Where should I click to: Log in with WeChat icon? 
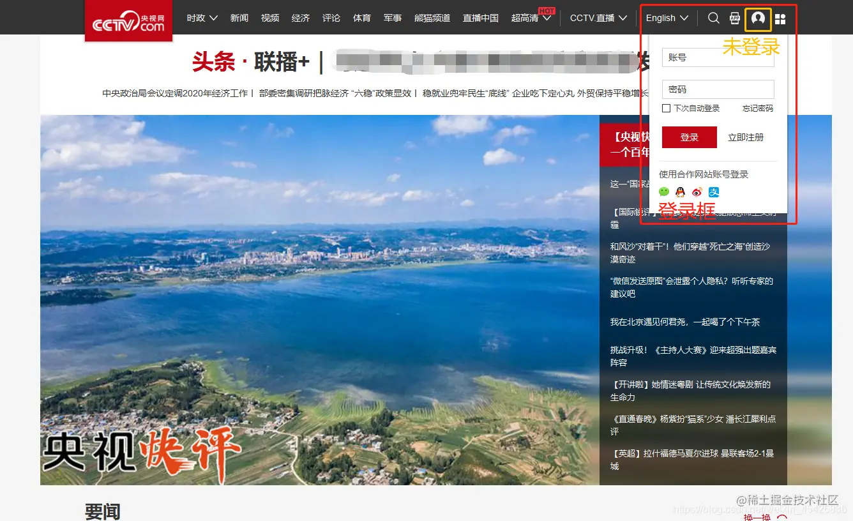pos(663,192)
